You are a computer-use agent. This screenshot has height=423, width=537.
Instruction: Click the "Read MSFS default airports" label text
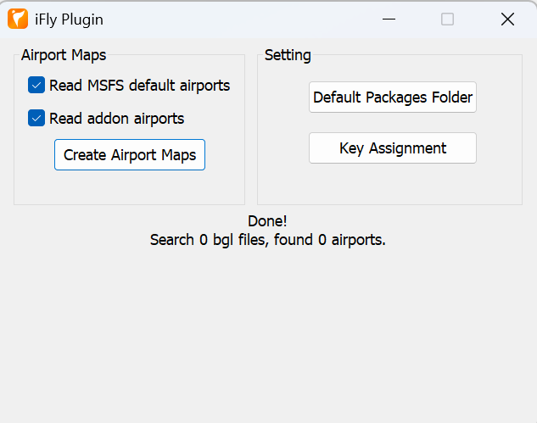point(139,86)
